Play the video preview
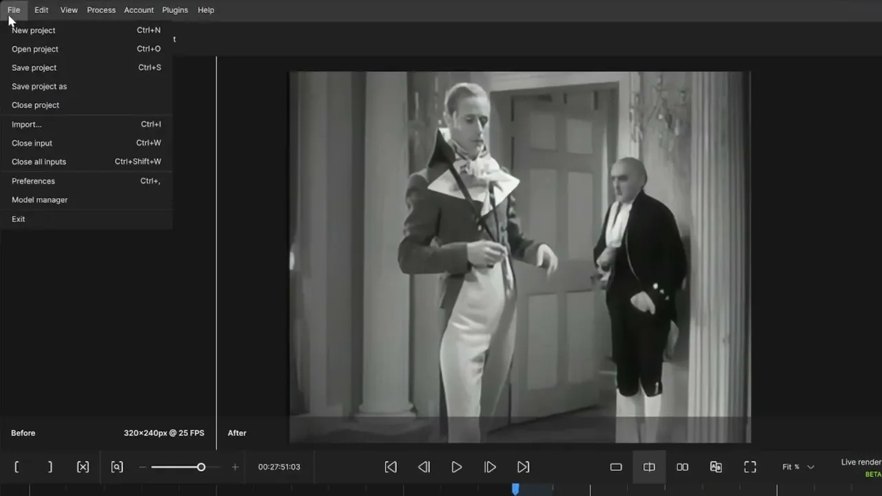Image resolution: width=882 pixels, height=496 pixels. [x=457, y=467]
